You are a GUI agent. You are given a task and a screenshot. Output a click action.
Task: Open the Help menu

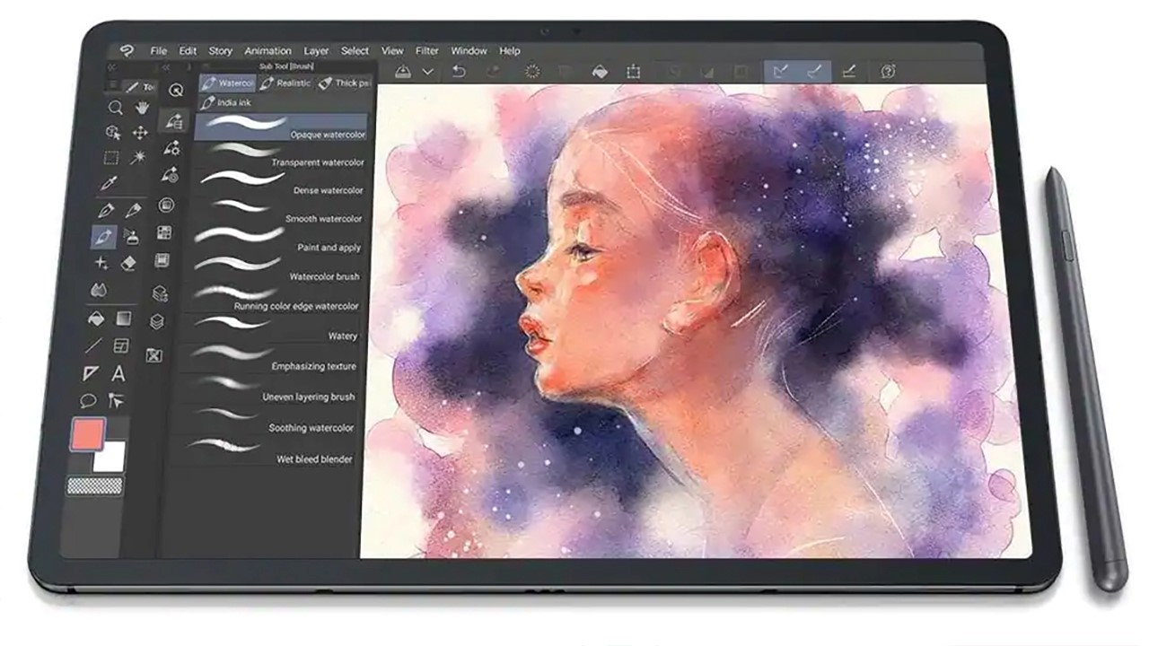(510, 51)
